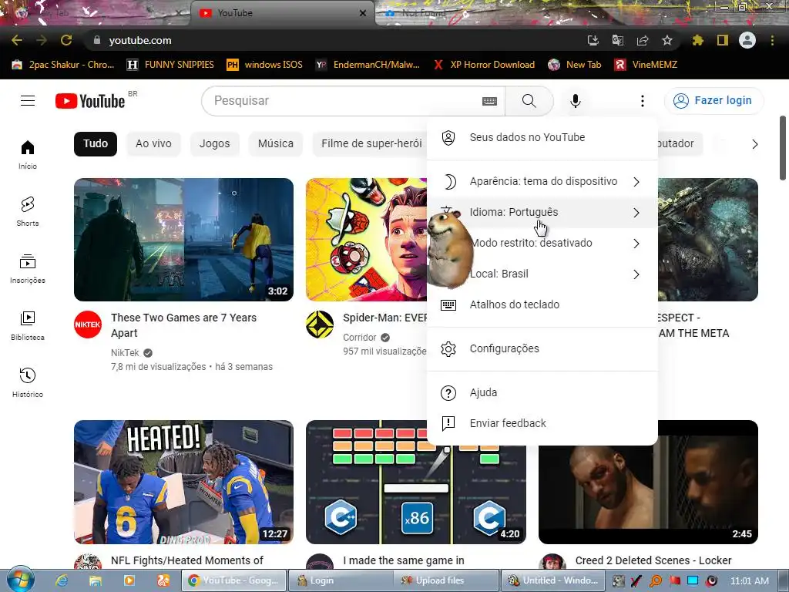Image resolution: width=789 pixels, height=592 pixels.
Task: Open the 2pac Shakur bookmark
Action: tap(63, 65)
